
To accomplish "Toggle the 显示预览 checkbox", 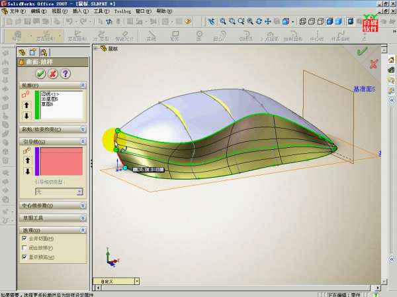I will (25, 257).
